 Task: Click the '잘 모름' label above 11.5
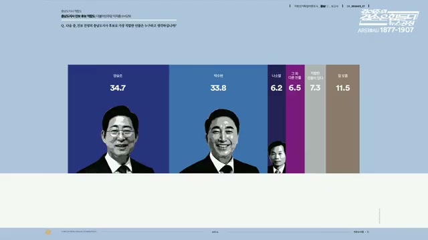pos(343,76)
